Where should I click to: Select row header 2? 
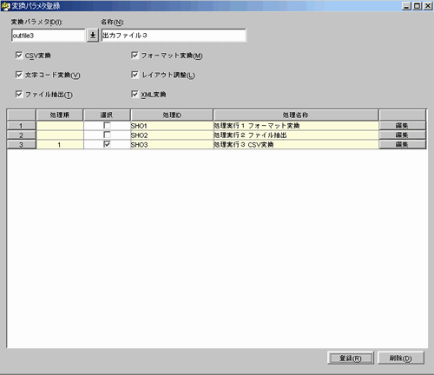pos(21,135)
